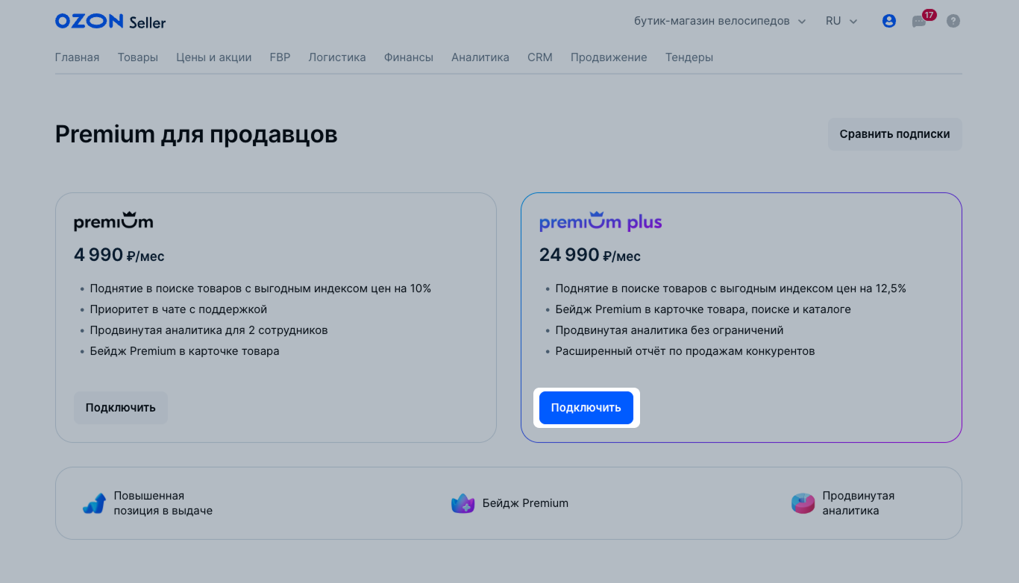Click the search boost на 12,5% bullet

pos(731,289)
